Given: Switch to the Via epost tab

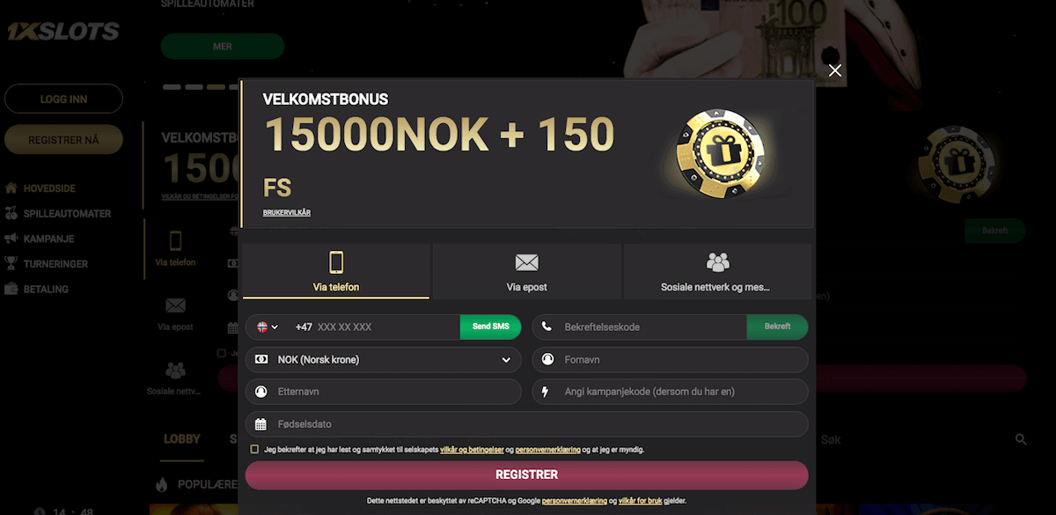Looking at the screenshot, I should (x=526, y=271).
